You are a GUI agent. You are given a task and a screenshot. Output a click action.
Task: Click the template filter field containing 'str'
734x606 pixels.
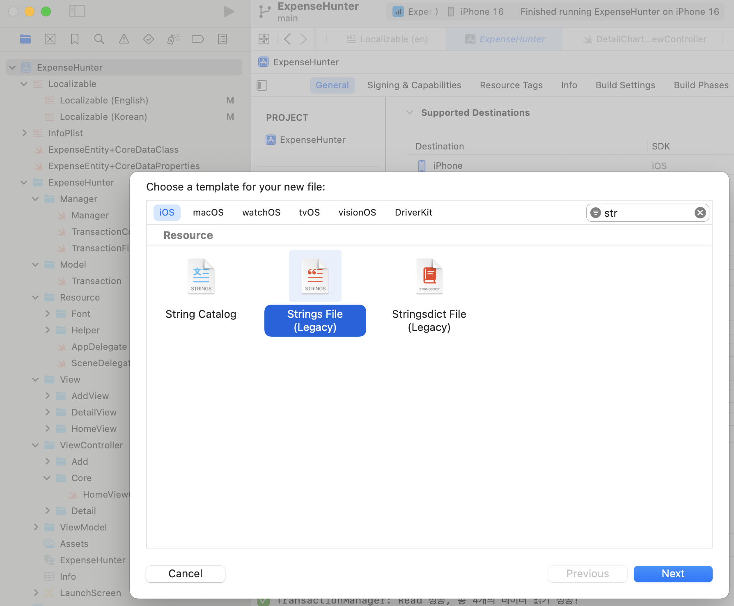click(x=647, y=213)
